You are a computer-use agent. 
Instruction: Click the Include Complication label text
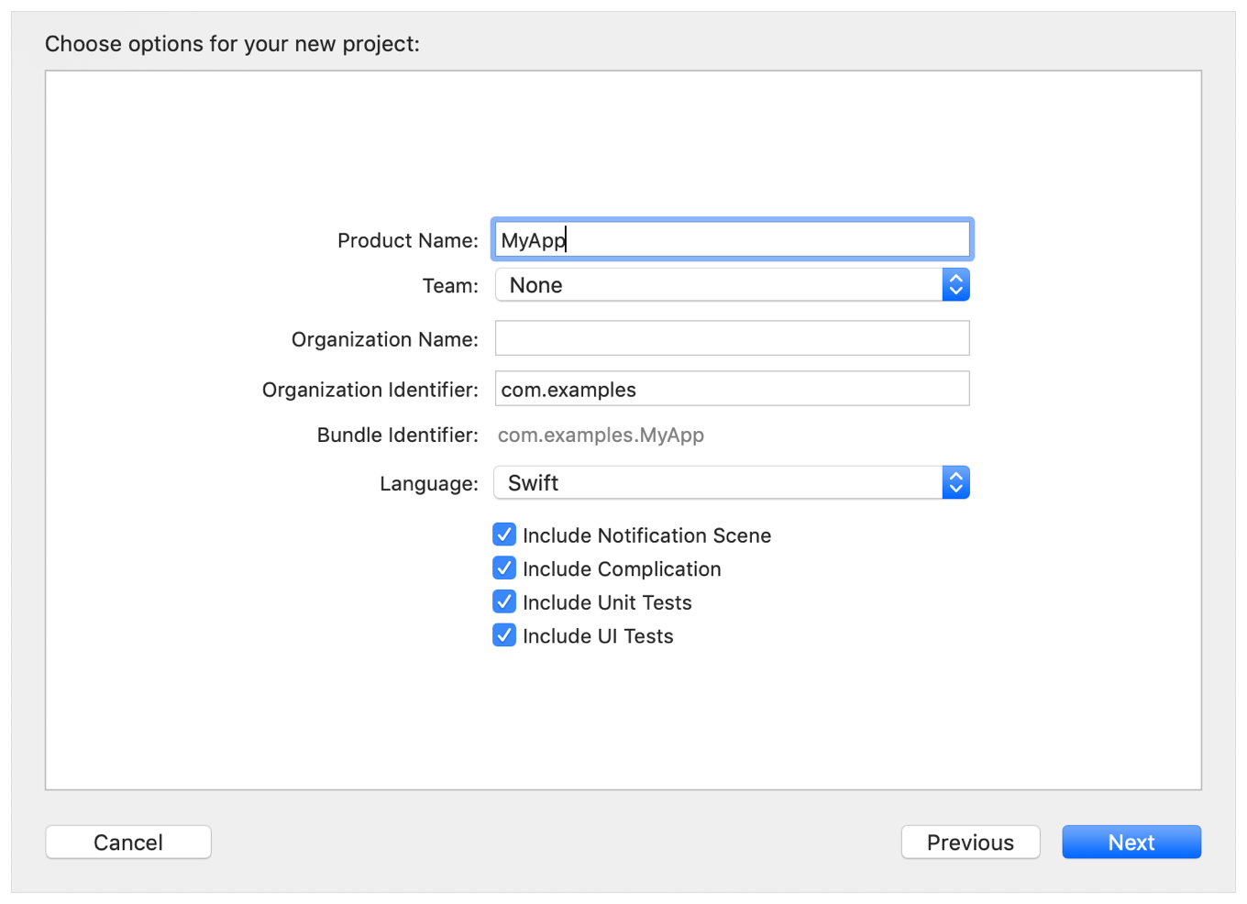pos(622,569)
